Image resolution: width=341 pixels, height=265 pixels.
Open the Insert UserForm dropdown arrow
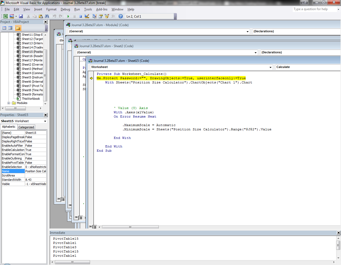coord(16,16)
